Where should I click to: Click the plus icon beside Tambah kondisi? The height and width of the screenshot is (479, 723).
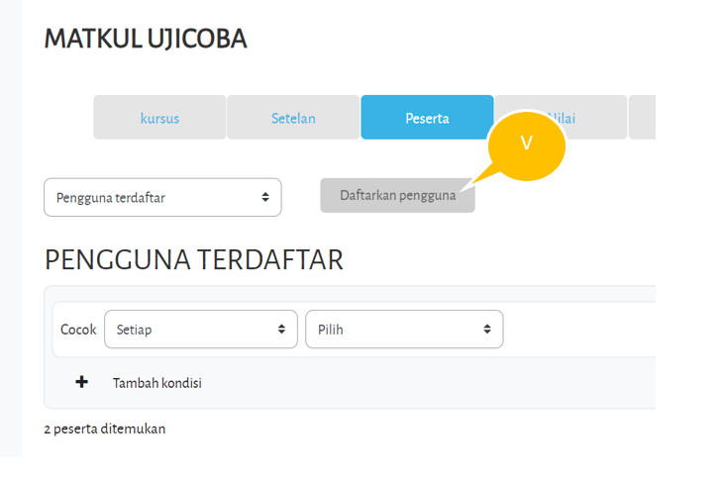click(82, 382)
